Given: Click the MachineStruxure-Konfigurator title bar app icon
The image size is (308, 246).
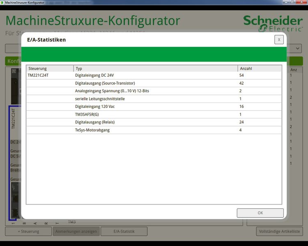Looking at the screenshot, I should (2, 2).
